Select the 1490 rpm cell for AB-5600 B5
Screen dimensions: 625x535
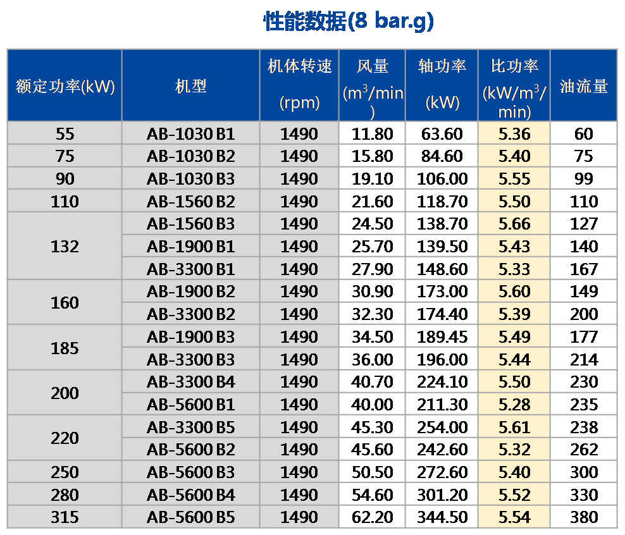[x=299, y=517]
